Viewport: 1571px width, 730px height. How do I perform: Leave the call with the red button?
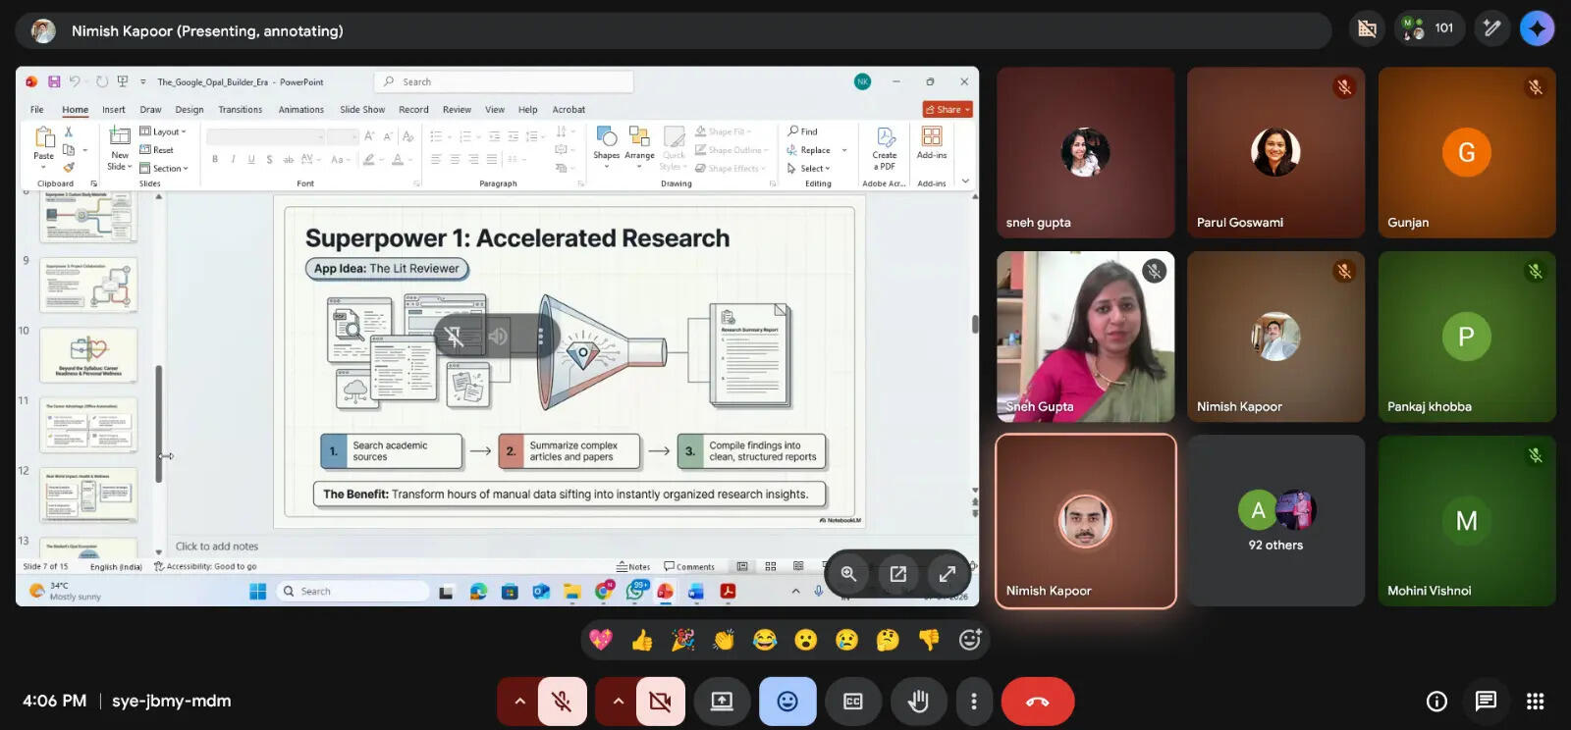pyautogui.click(x=1037, y=702)
